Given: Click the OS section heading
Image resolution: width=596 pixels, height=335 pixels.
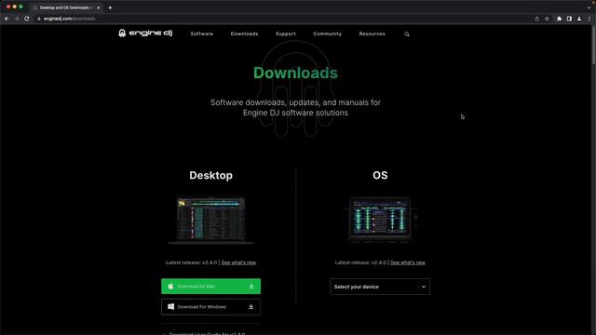Looking at the screenshot, I should tap(380, 176).
